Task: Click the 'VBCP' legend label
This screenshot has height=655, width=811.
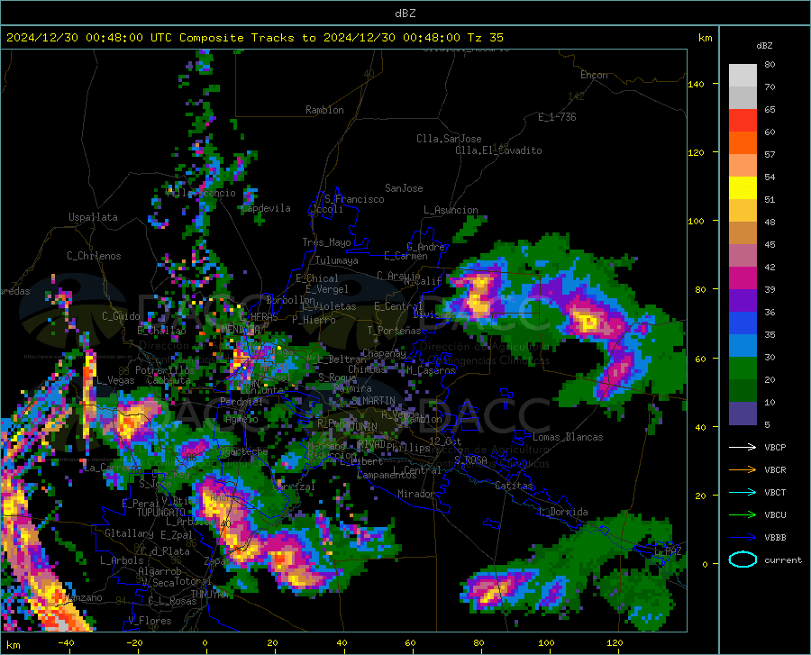Action: [775, 447]
